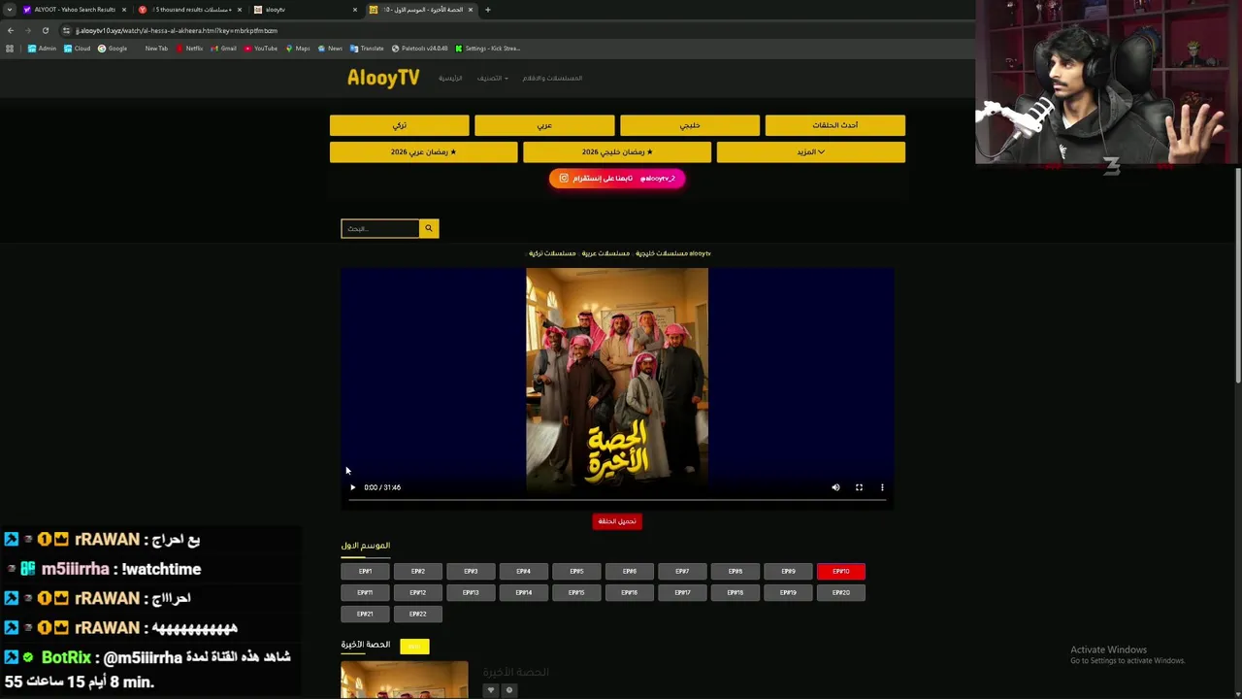1242x699 pixels.
Task: Open رمضان خليجي 2026 button
Action: point(617,151)
